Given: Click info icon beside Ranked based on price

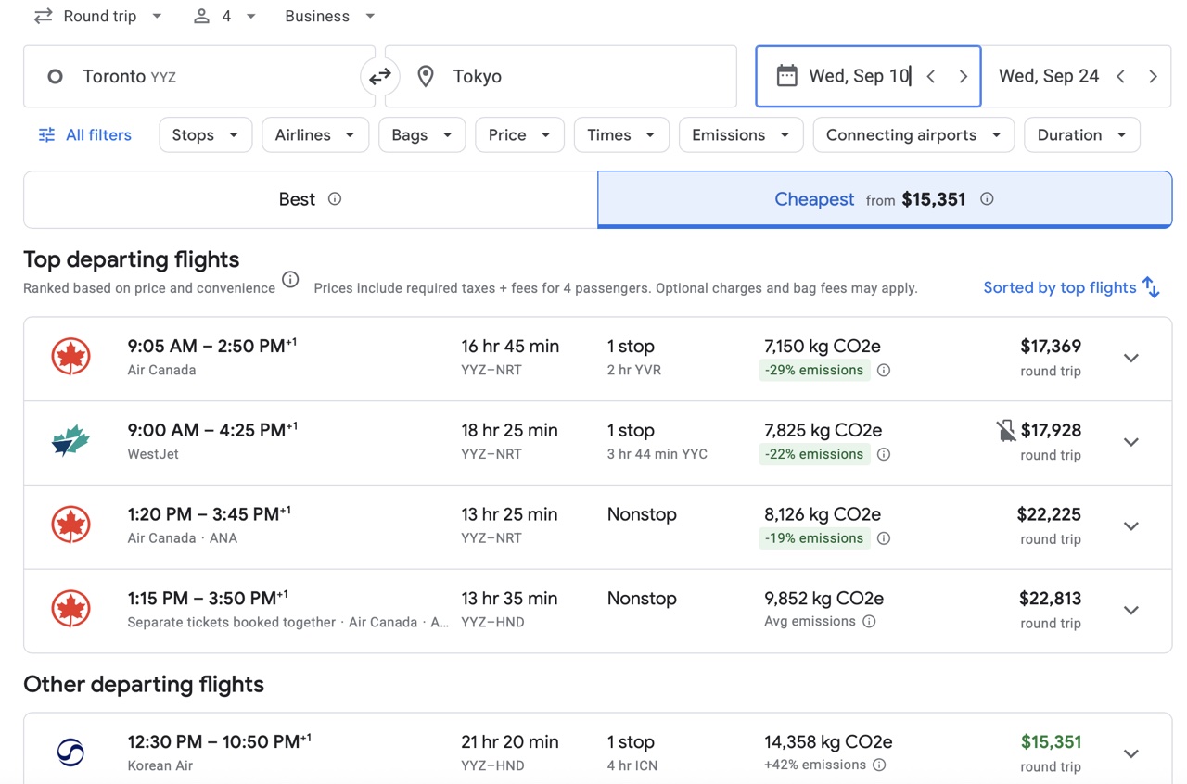Looking at the screenshot, I should (290, 280).
